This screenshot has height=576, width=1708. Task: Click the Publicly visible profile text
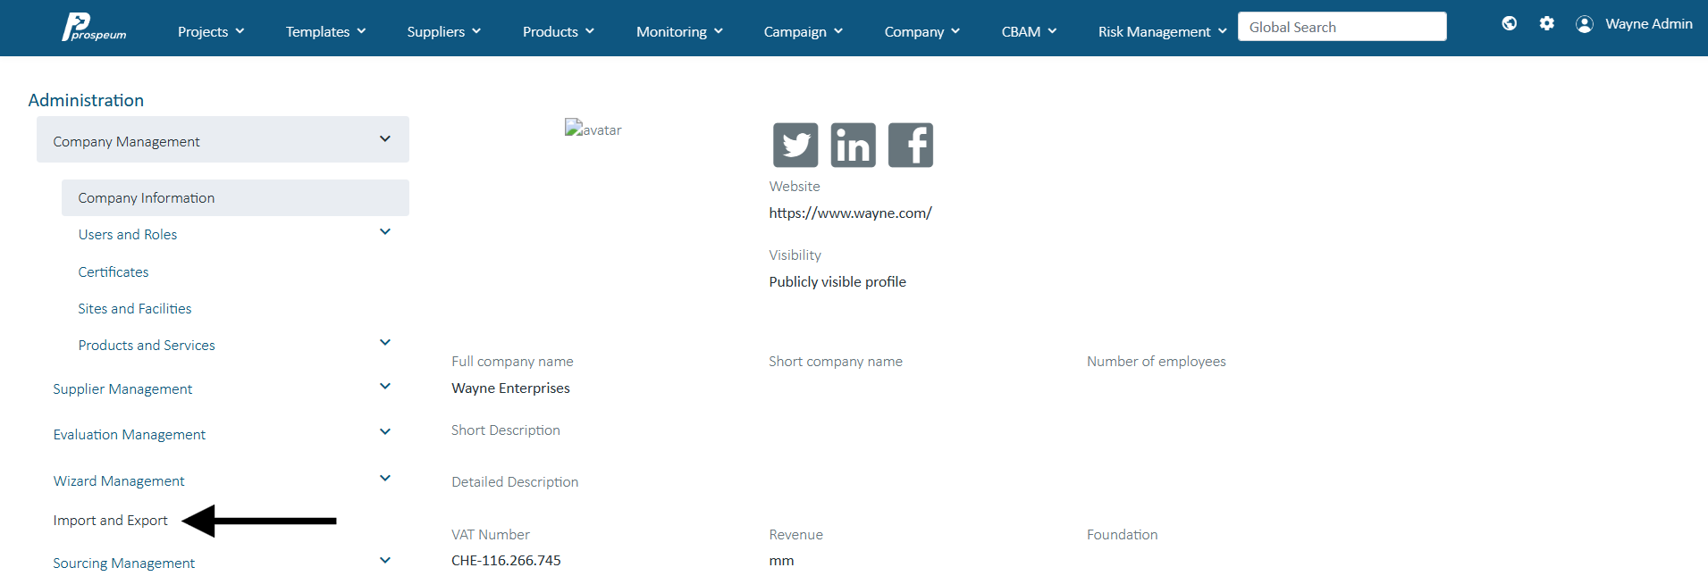click(837, 282)
